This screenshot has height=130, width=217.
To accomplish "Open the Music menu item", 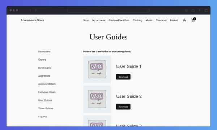I will coord(149,20).
